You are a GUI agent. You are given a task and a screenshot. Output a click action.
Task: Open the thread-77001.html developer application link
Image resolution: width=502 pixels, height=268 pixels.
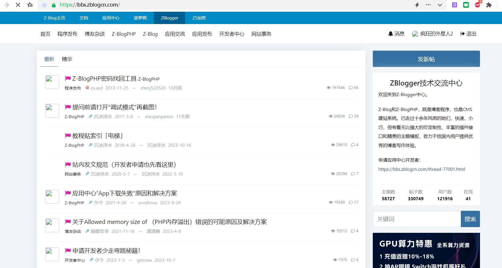422,169
